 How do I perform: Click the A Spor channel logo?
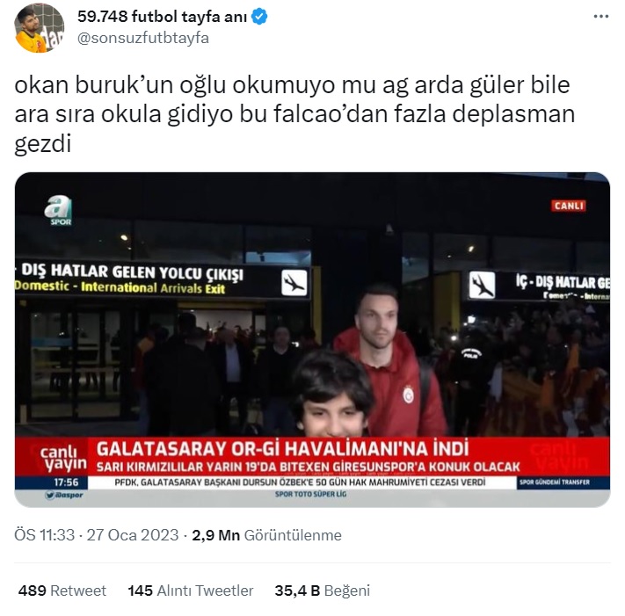click(x=58, y=210)
